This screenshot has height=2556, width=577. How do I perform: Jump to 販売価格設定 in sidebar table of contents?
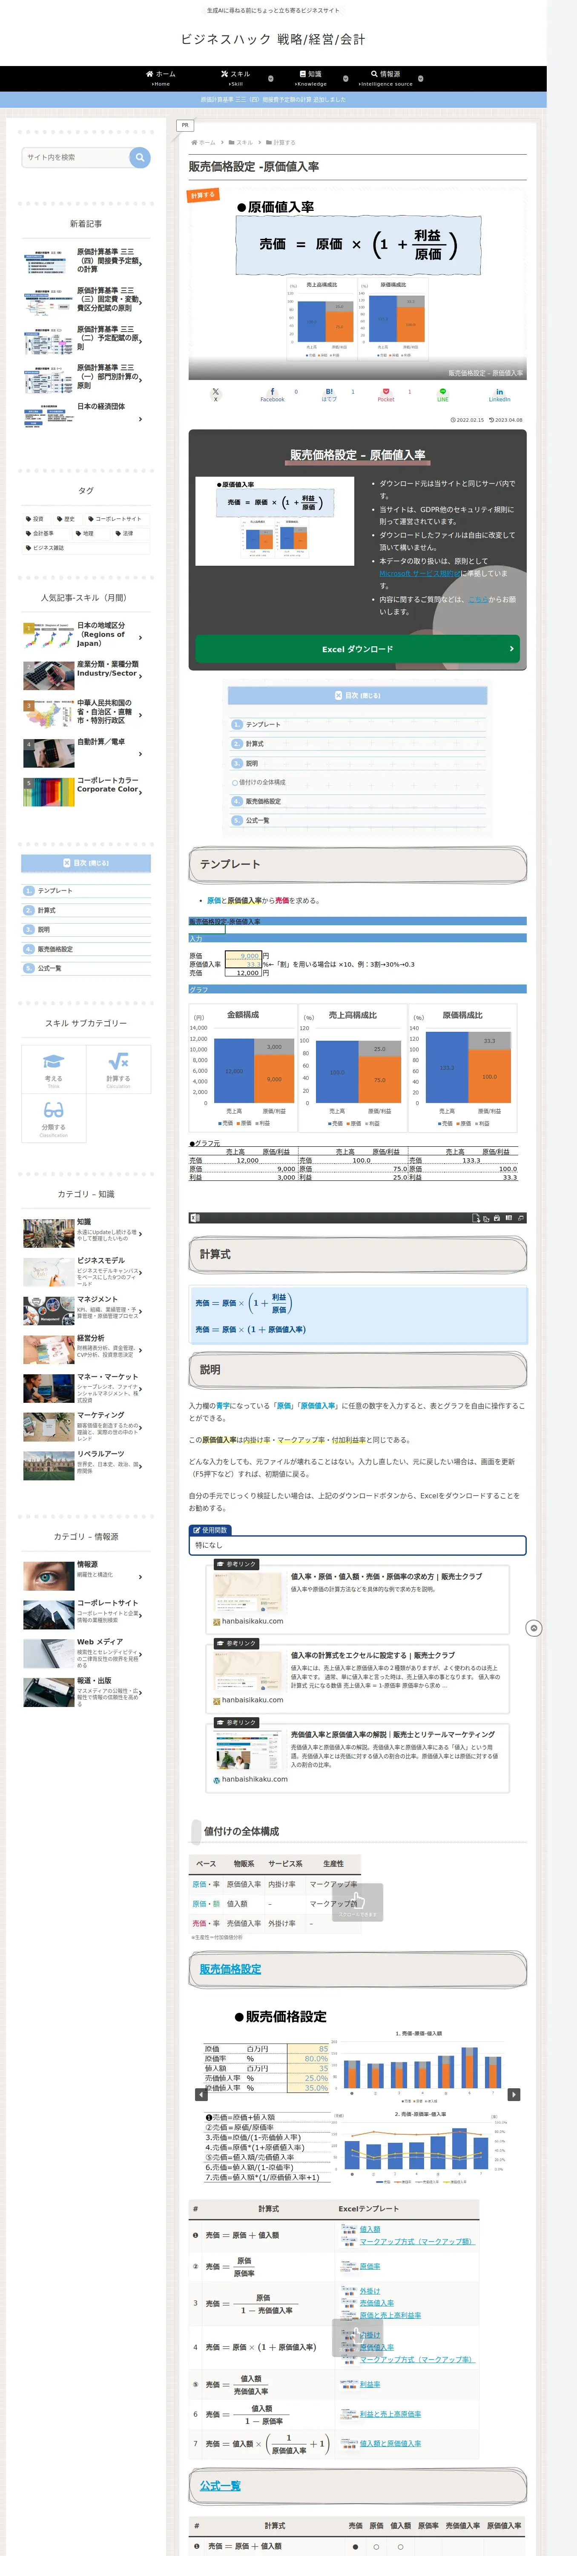click(x=55, y=950)
